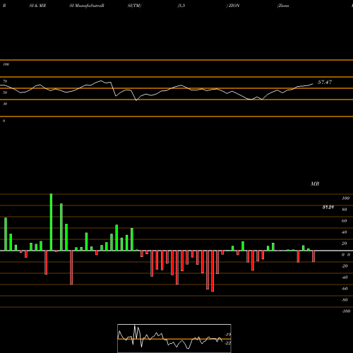Viewport: 353px width, 353px height.
Task: Click the ZION ticker text in header
Action: point(234,6)
